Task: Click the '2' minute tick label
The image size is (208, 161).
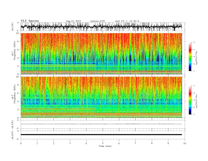Action: click(x=54, y=143)
